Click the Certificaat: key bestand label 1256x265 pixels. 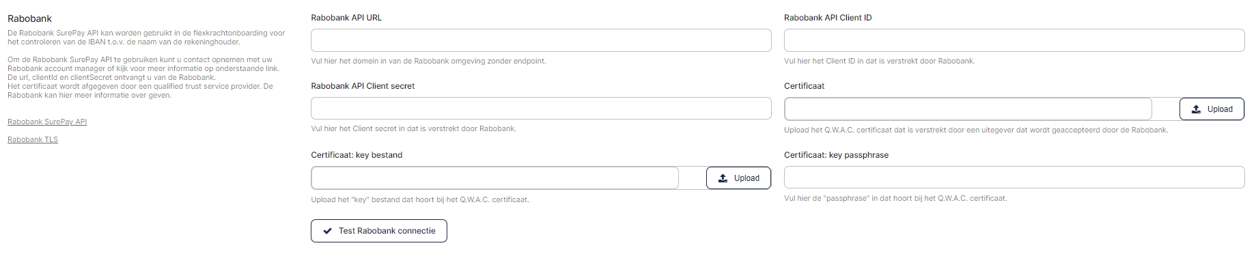click(357, 155)
